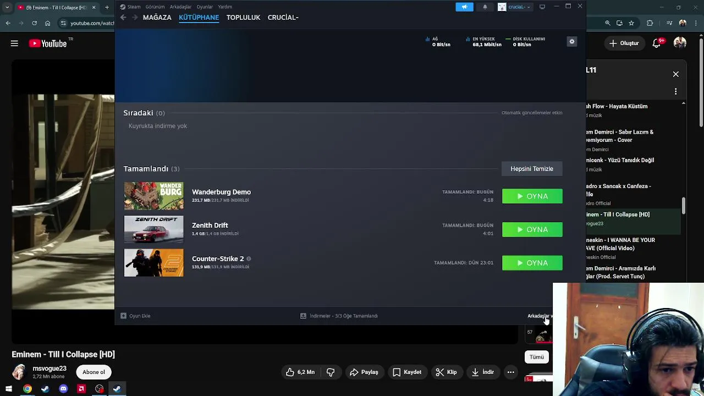Open Zenith Drift thumbnail
This screenshot has height=396, width=704.
pyautogui.click(x=154, y=229)
